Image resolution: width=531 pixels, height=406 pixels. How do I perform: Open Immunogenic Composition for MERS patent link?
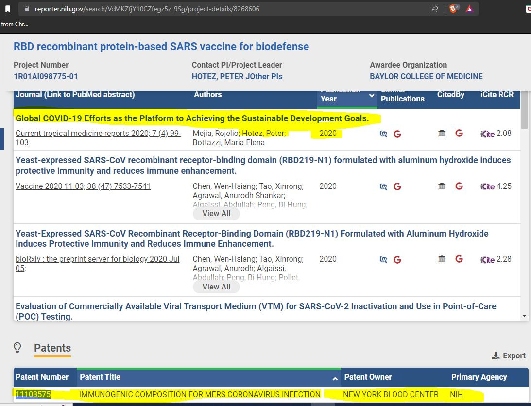[200, 394]
